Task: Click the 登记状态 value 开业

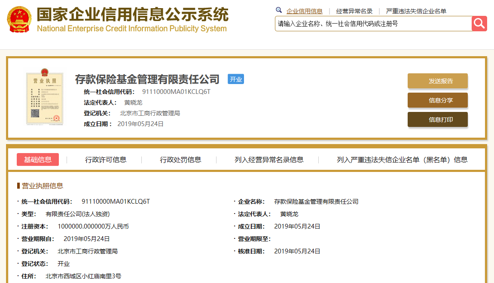Action: pyautogui.click(x=63, y=264)
